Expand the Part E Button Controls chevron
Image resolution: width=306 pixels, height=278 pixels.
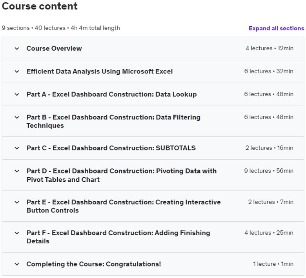coord(17,202)
